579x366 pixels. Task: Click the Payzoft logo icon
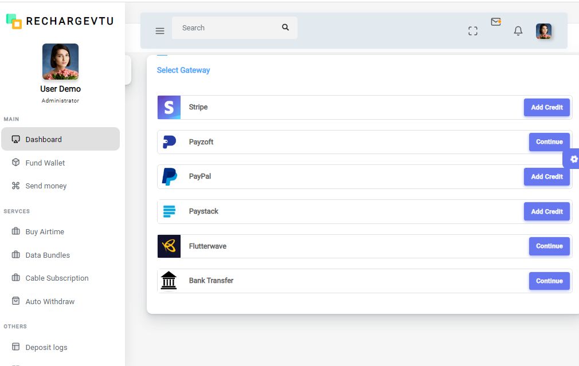point(169,141)
